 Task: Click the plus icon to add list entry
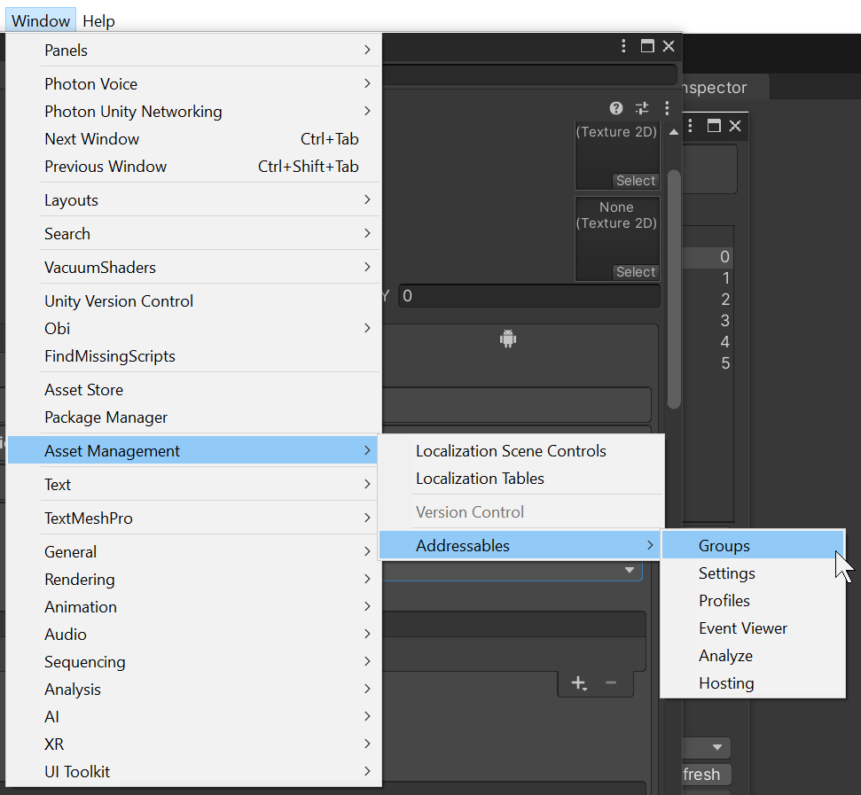coord(578,683)
